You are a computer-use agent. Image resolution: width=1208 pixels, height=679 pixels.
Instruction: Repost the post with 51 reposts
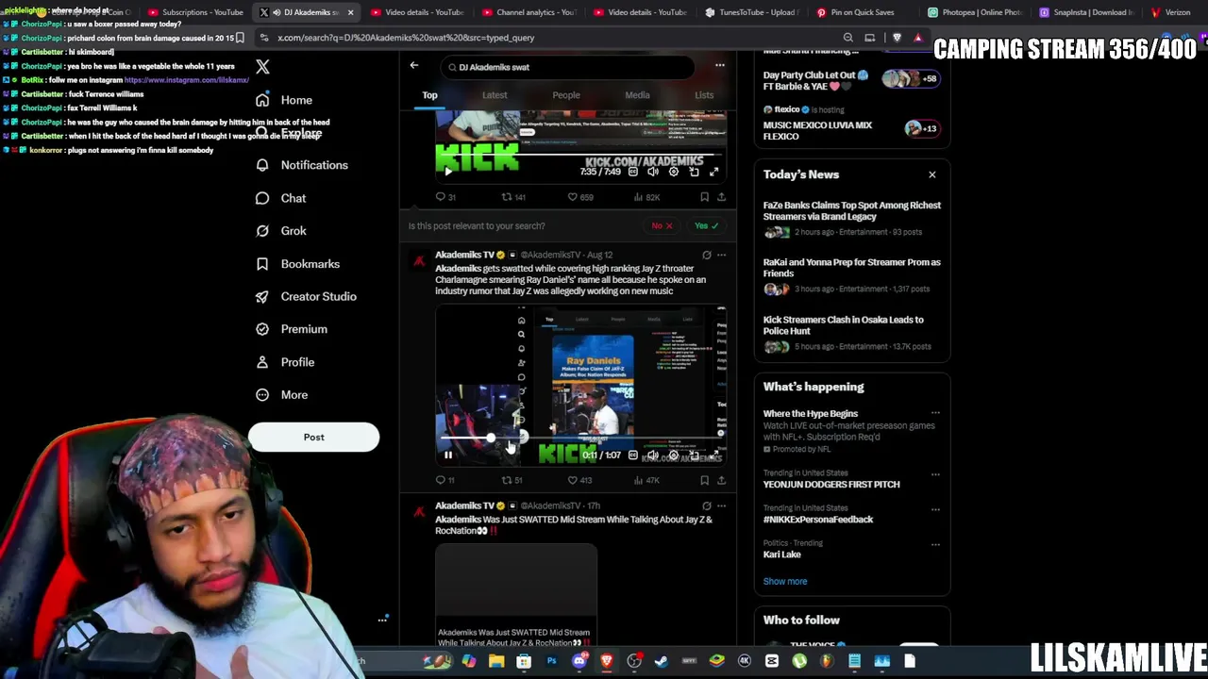click(x=512, y=480)
